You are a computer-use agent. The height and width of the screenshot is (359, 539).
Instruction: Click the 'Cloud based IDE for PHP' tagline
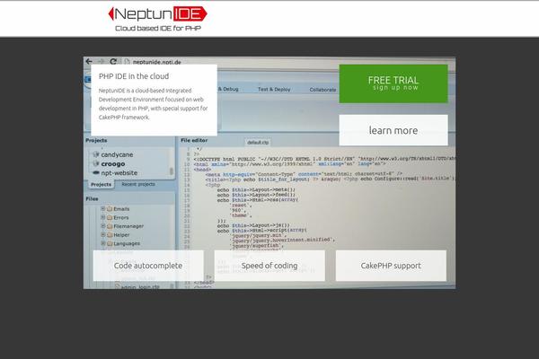pyautogui.click(x=158, y=28)
